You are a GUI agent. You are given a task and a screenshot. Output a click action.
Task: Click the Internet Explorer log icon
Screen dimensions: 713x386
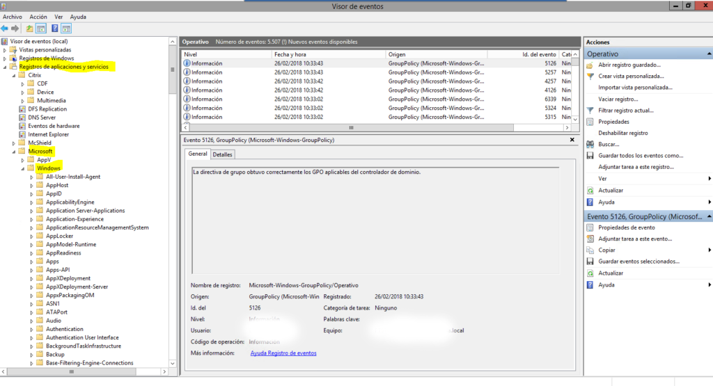(x=22, y=134)
